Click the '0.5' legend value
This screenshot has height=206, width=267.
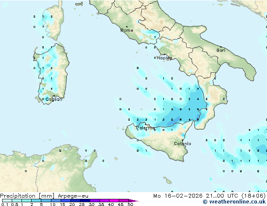[15, 204]
